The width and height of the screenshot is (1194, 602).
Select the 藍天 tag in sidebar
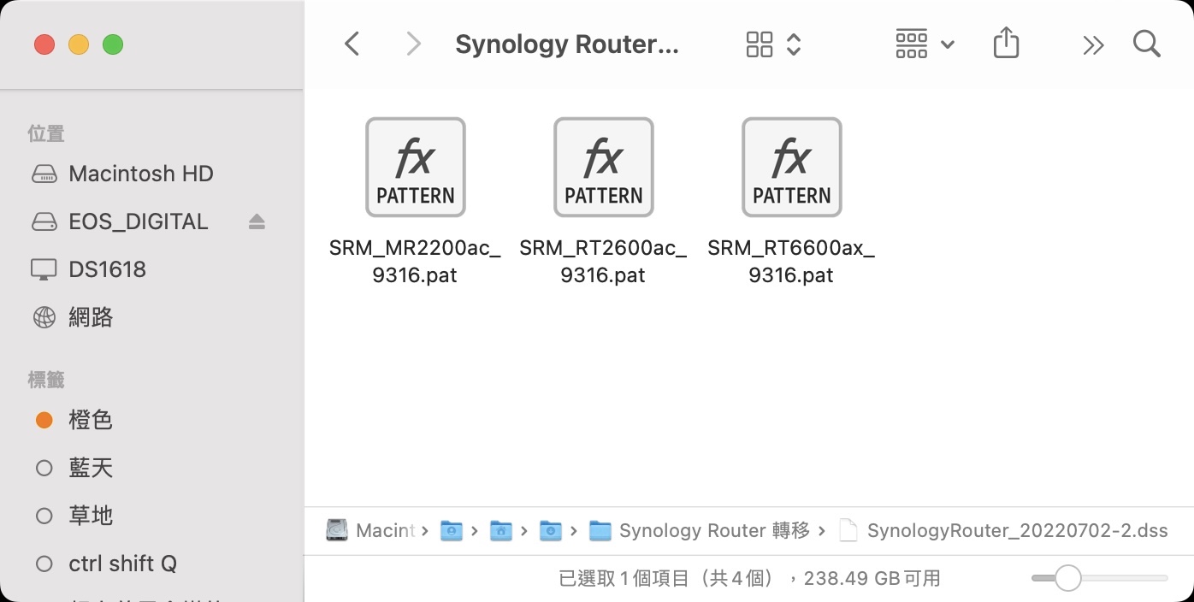coord(90,468)
